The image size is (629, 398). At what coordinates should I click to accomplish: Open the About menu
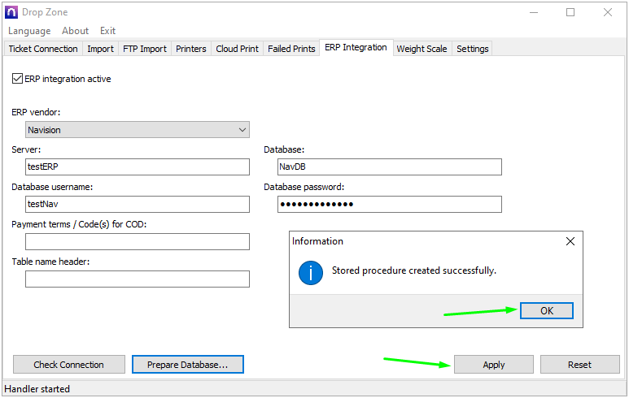point(75,31)
